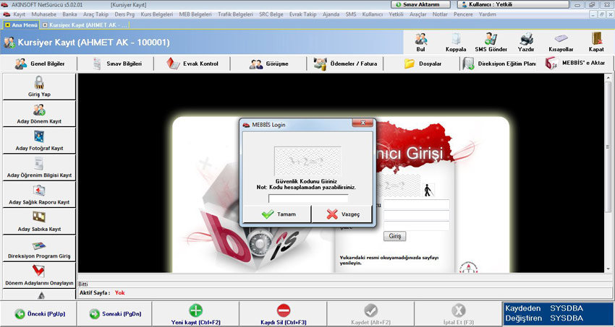Click the Önceki (PgUp) button
Image resolution: width=615 pixels, height=327 pixels.
click(x=39, y=314)
